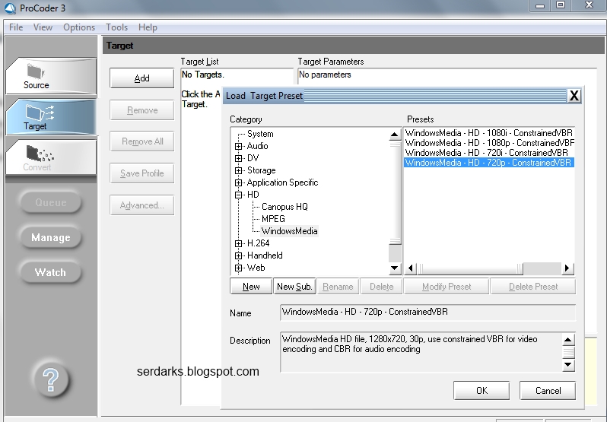This screenshot has height=422, width=607.
Task: Click the Add target button
Action: coord(141,78)
